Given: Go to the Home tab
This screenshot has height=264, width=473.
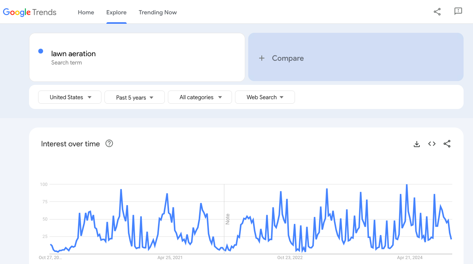Looking at the screenshot, I should [86, 12].
